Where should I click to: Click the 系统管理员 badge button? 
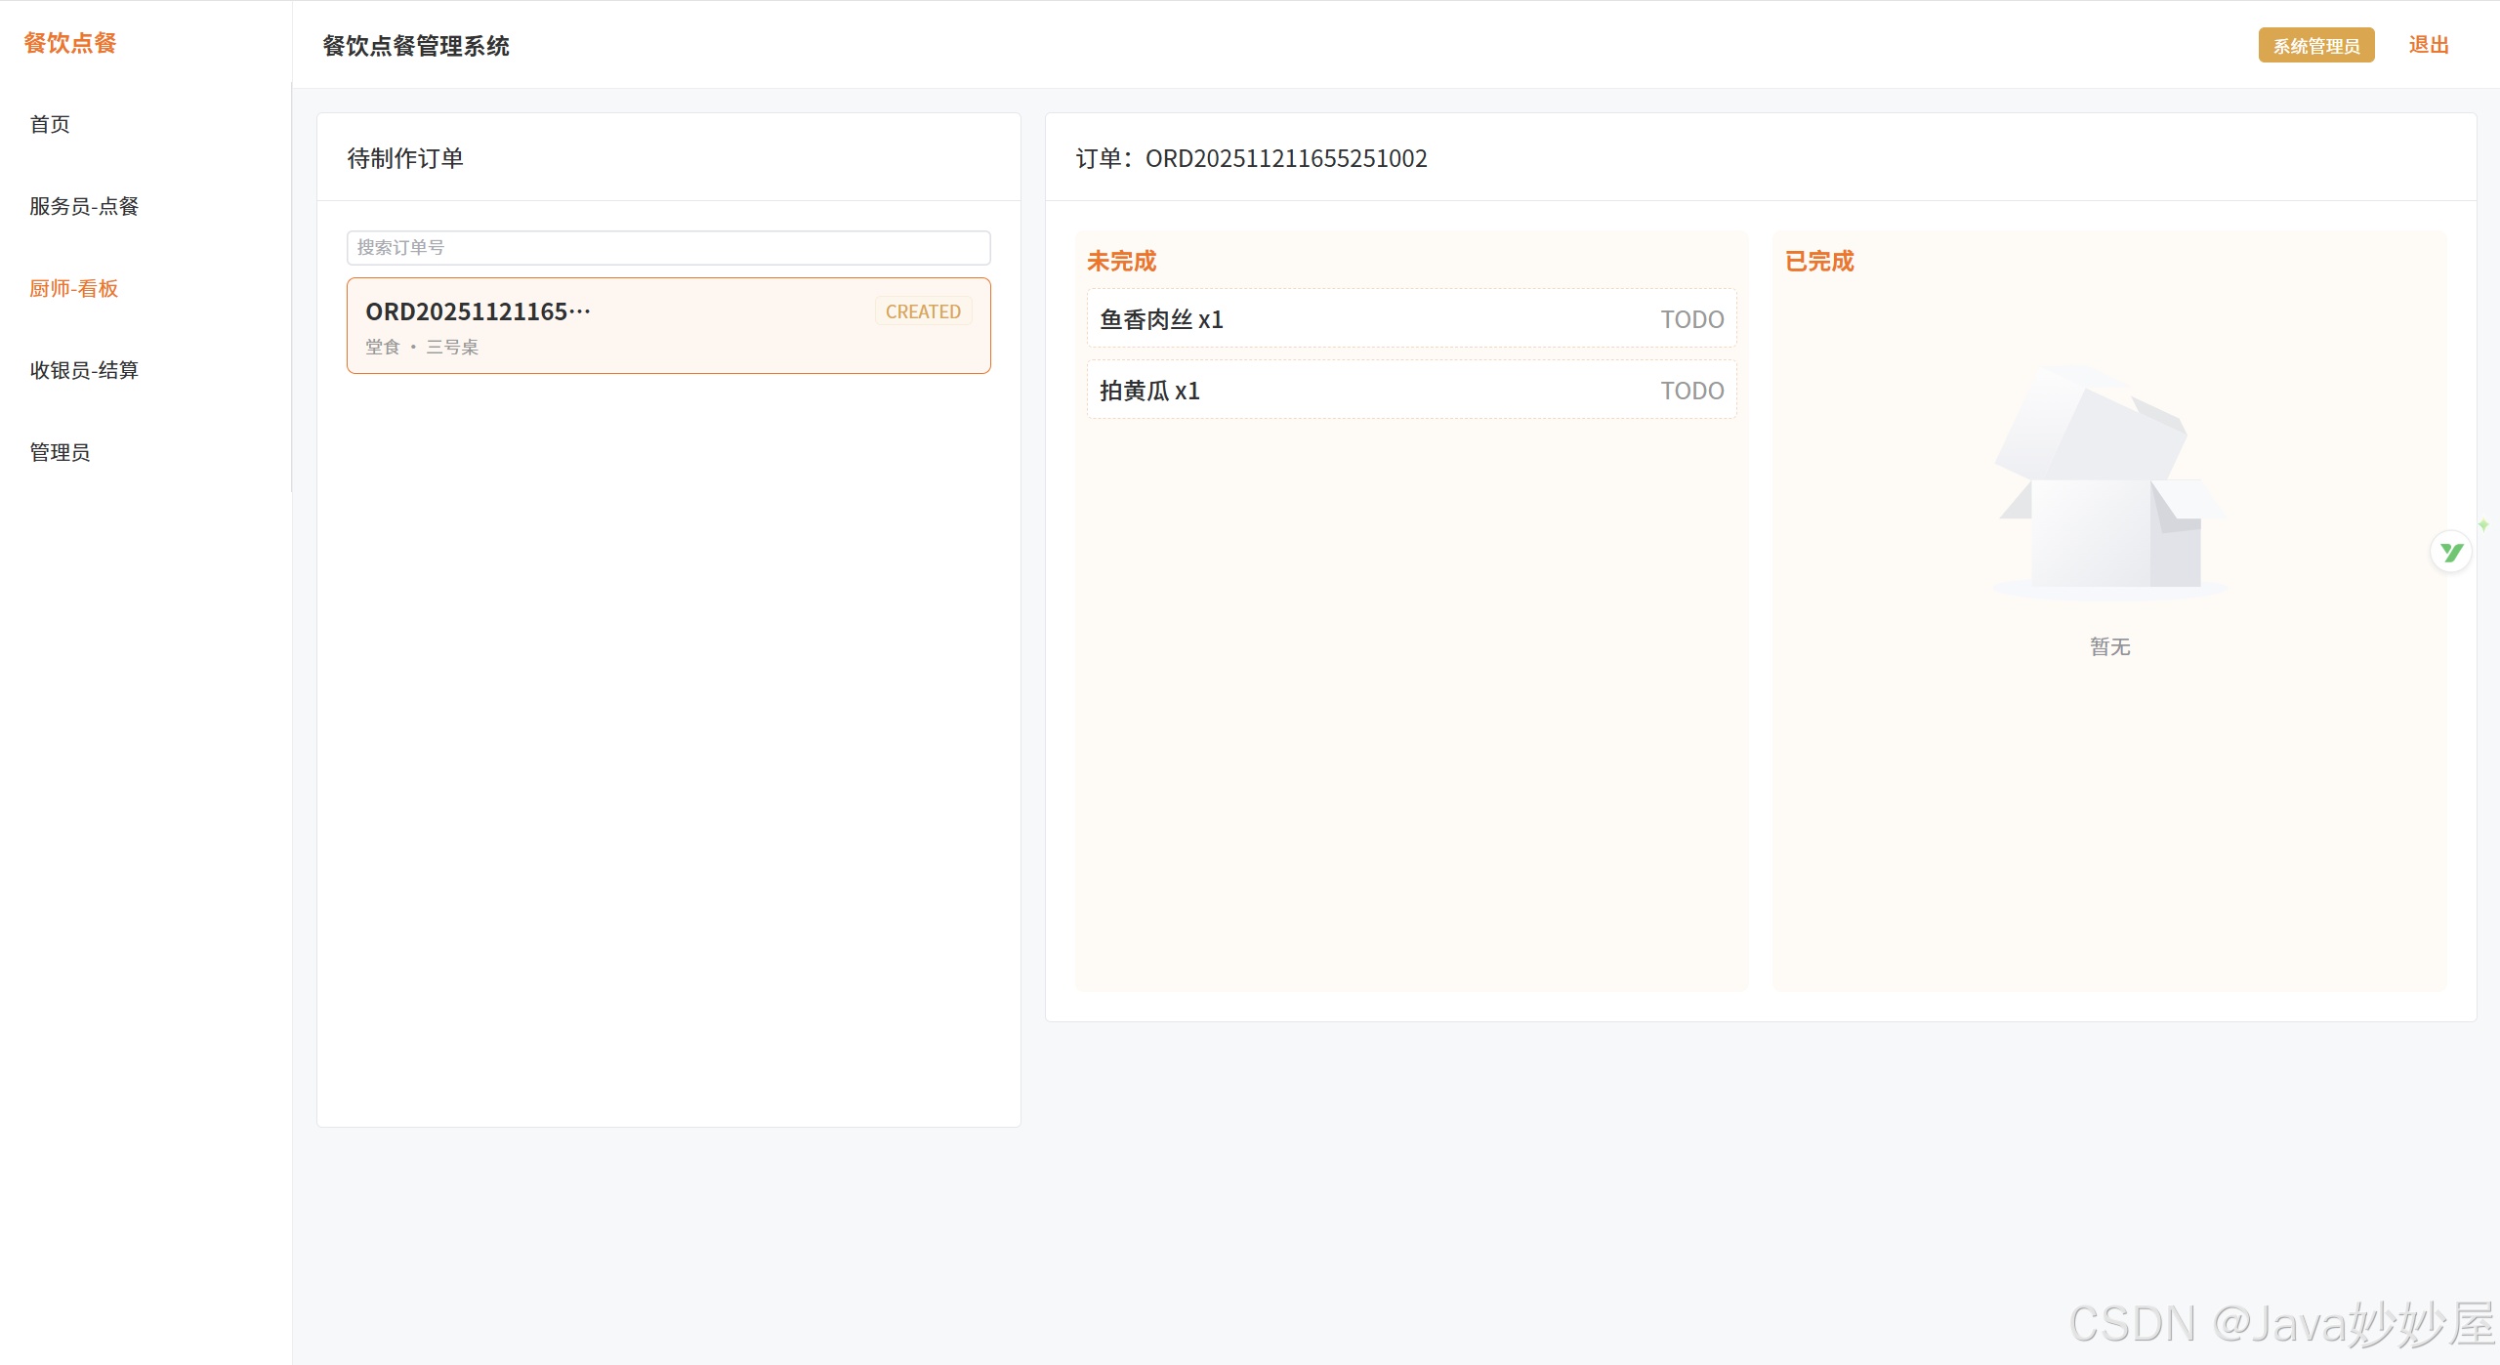[x=2315, y=46]
